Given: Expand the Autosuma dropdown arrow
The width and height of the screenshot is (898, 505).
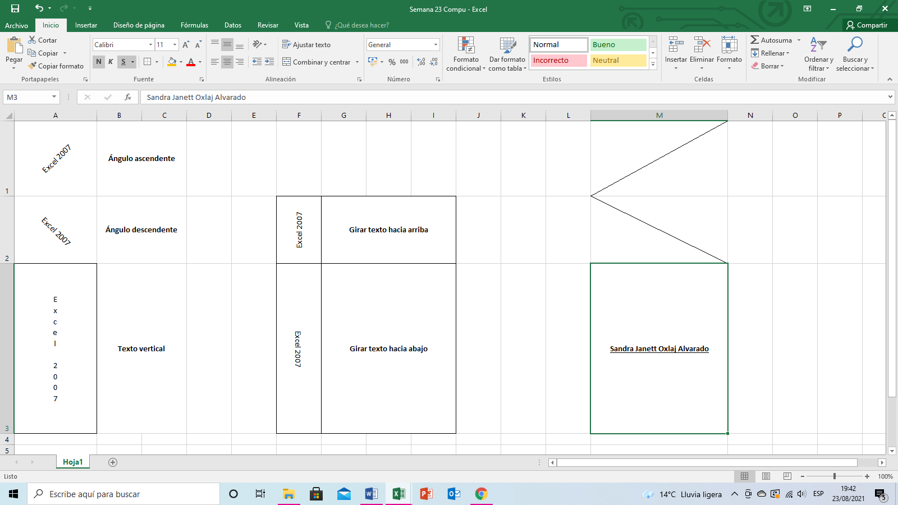Looking at the screenshot, I should pyautogui.click(x=799, y=40).
